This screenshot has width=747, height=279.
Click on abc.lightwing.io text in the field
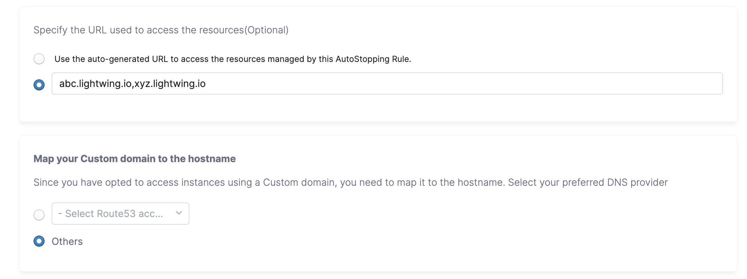coord(95,84)
